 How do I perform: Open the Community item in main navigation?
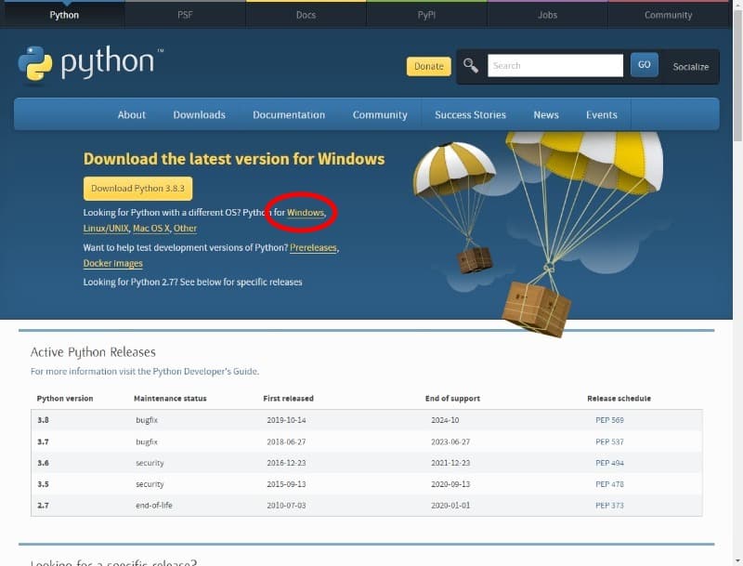[x=380, y=114]
